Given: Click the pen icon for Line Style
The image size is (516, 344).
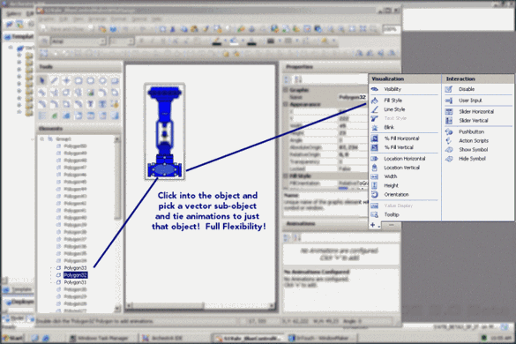Looking at the screenshot, I should [375, 109].
